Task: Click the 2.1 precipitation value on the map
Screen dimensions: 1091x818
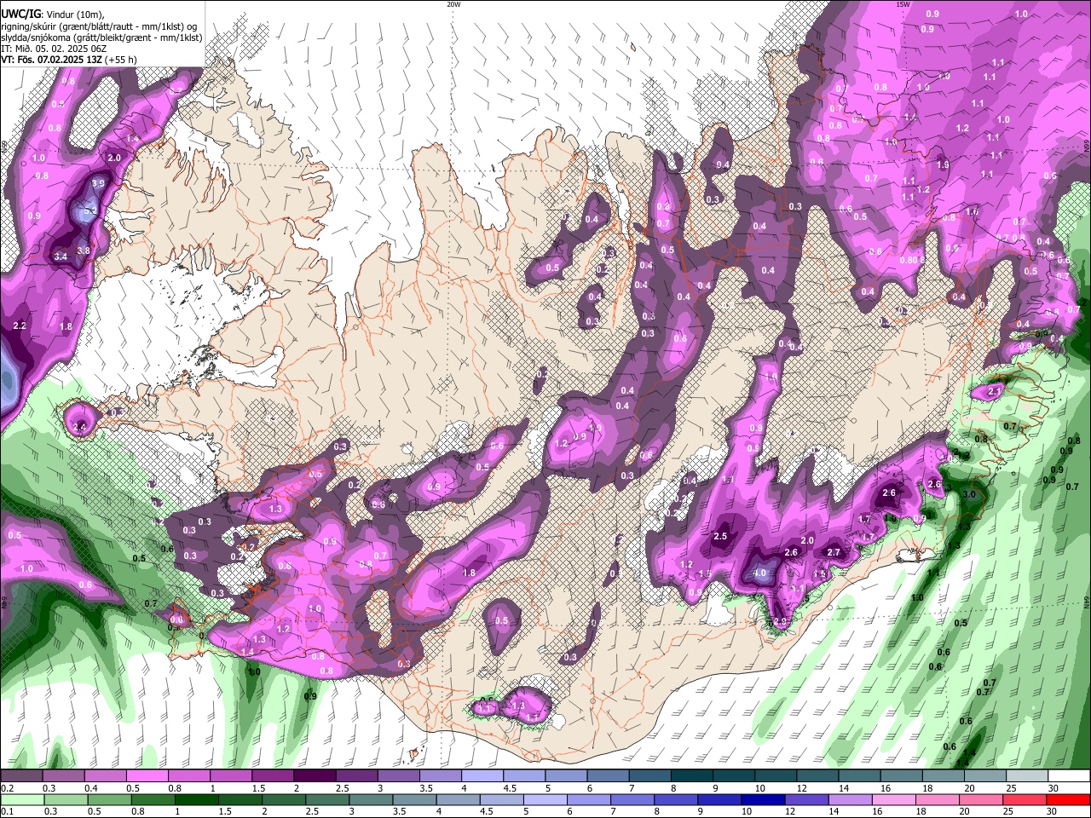Action: tap(995, 391)
